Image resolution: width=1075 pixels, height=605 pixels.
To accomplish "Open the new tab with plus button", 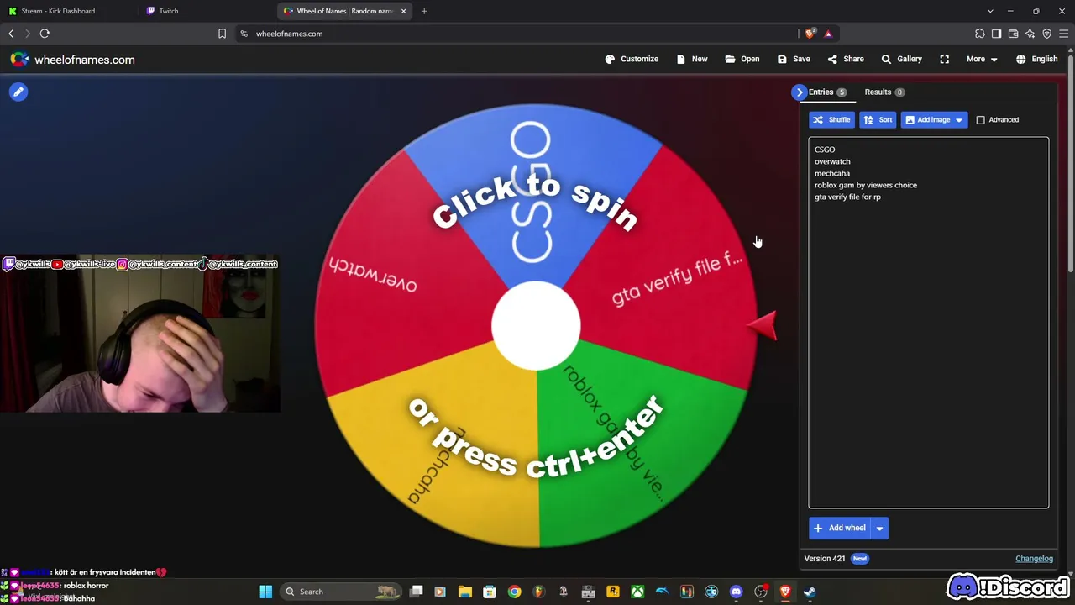I will pyautogui.click(x=424, y=11).
